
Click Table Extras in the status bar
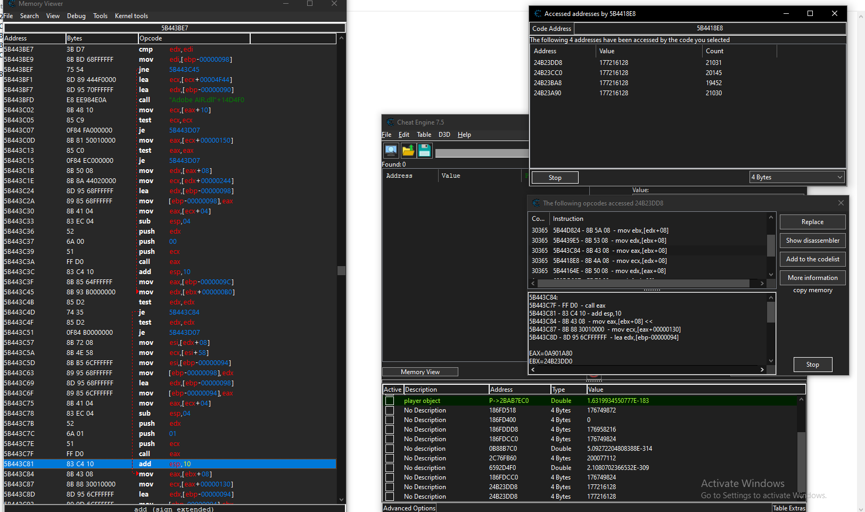click(789, 508)
